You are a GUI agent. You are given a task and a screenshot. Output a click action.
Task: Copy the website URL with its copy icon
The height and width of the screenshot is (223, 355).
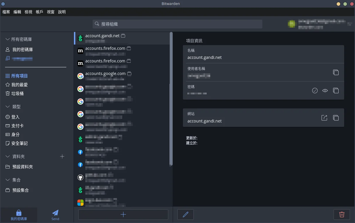(336, 118)
